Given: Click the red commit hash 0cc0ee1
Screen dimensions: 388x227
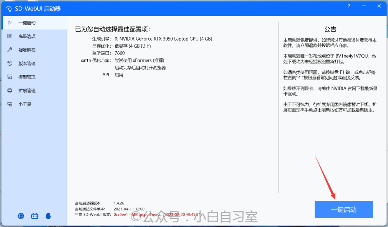Looking at the screenshot, I should coord(121,215).
